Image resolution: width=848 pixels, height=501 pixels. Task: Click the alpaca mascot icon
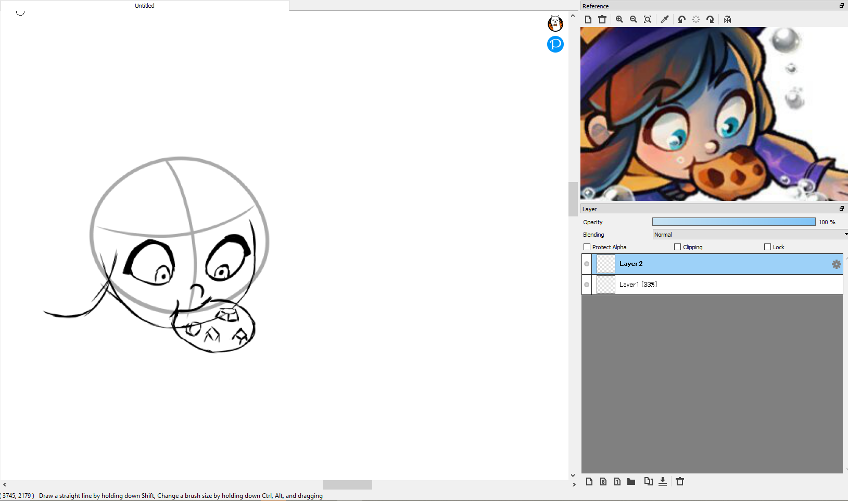[555, 23]
